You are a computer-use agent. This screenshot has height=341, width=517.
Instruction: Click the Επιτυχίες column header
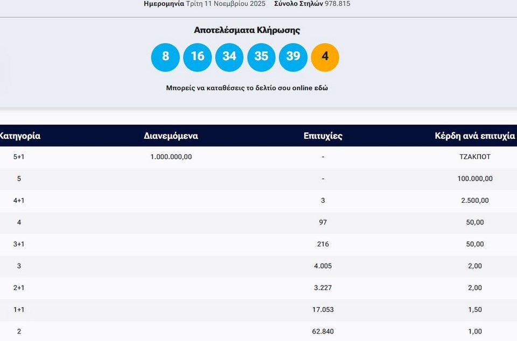click(323, 136)
